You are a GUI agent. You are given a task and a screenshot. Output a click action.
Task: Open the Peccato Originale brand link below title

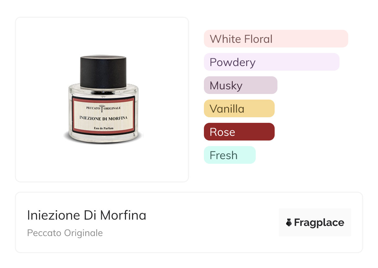(65, 233)
